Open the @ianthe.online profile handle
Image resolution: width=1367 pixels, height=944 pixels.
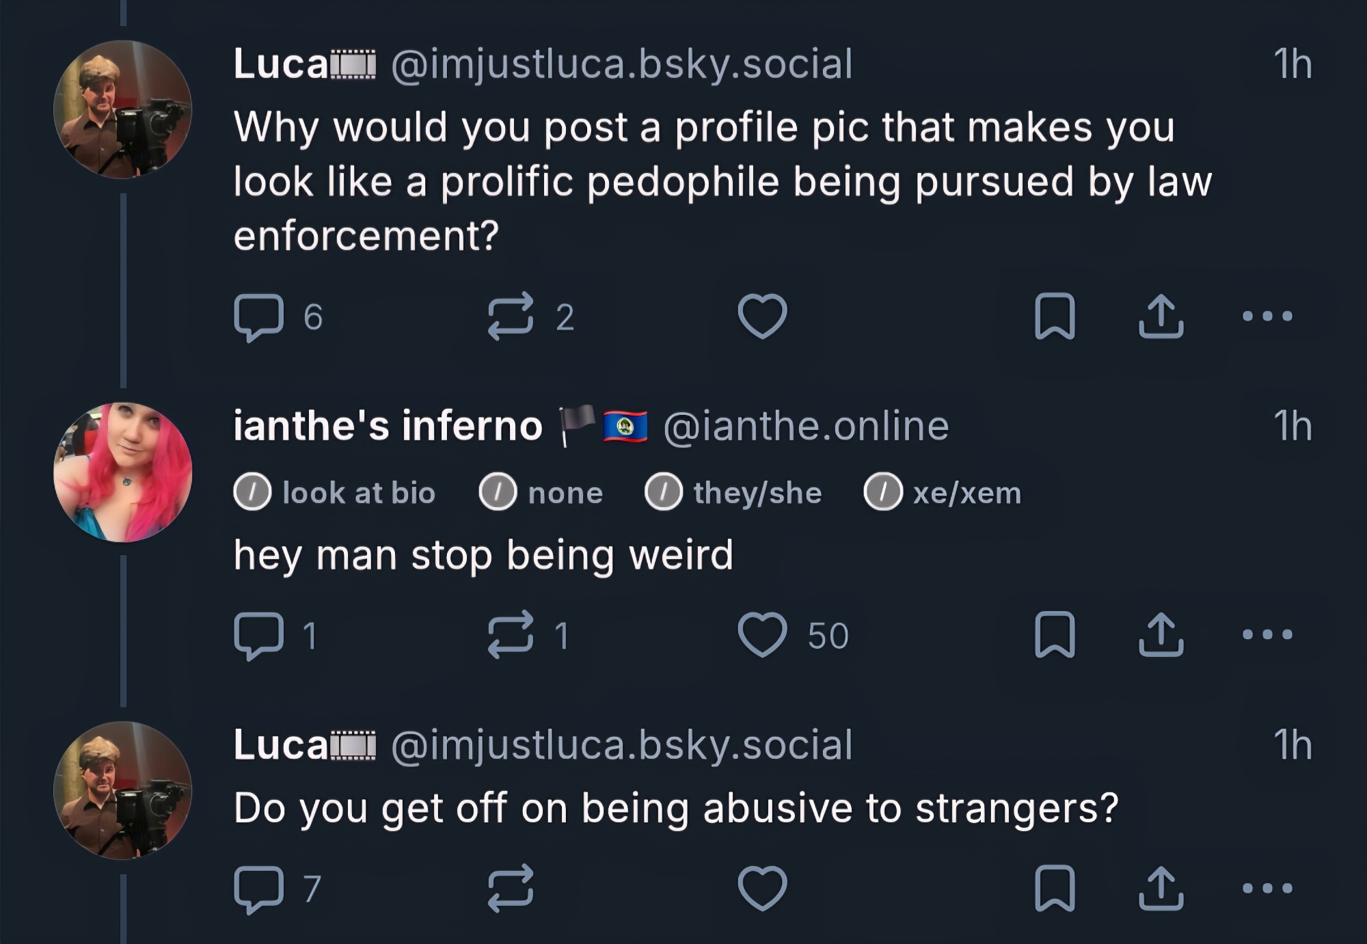(806, 427)
